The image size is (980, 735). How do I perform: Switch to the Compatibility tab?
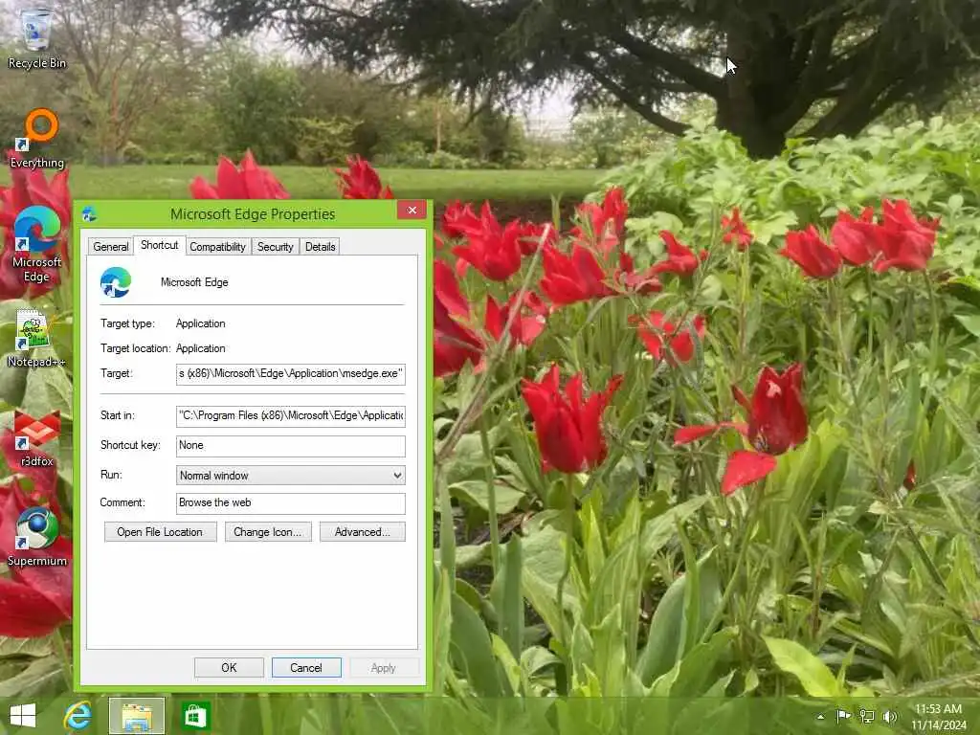pos(217,247)
